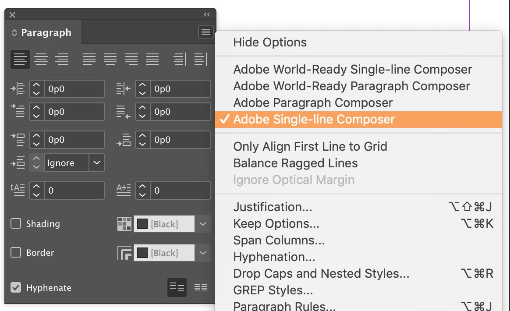The height and width of the screenshot is (311, 510).
Task: Collapse the panel with double-arrow icon
Action: click(206, 14)
